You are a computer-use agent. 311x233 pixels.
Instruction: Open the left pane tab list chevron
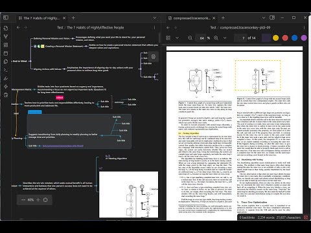(155, 18)
